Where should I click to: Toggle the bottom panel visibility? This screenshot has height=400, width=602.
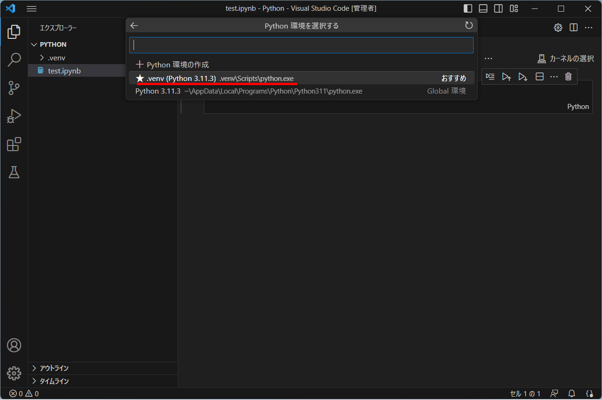[483, 8]
